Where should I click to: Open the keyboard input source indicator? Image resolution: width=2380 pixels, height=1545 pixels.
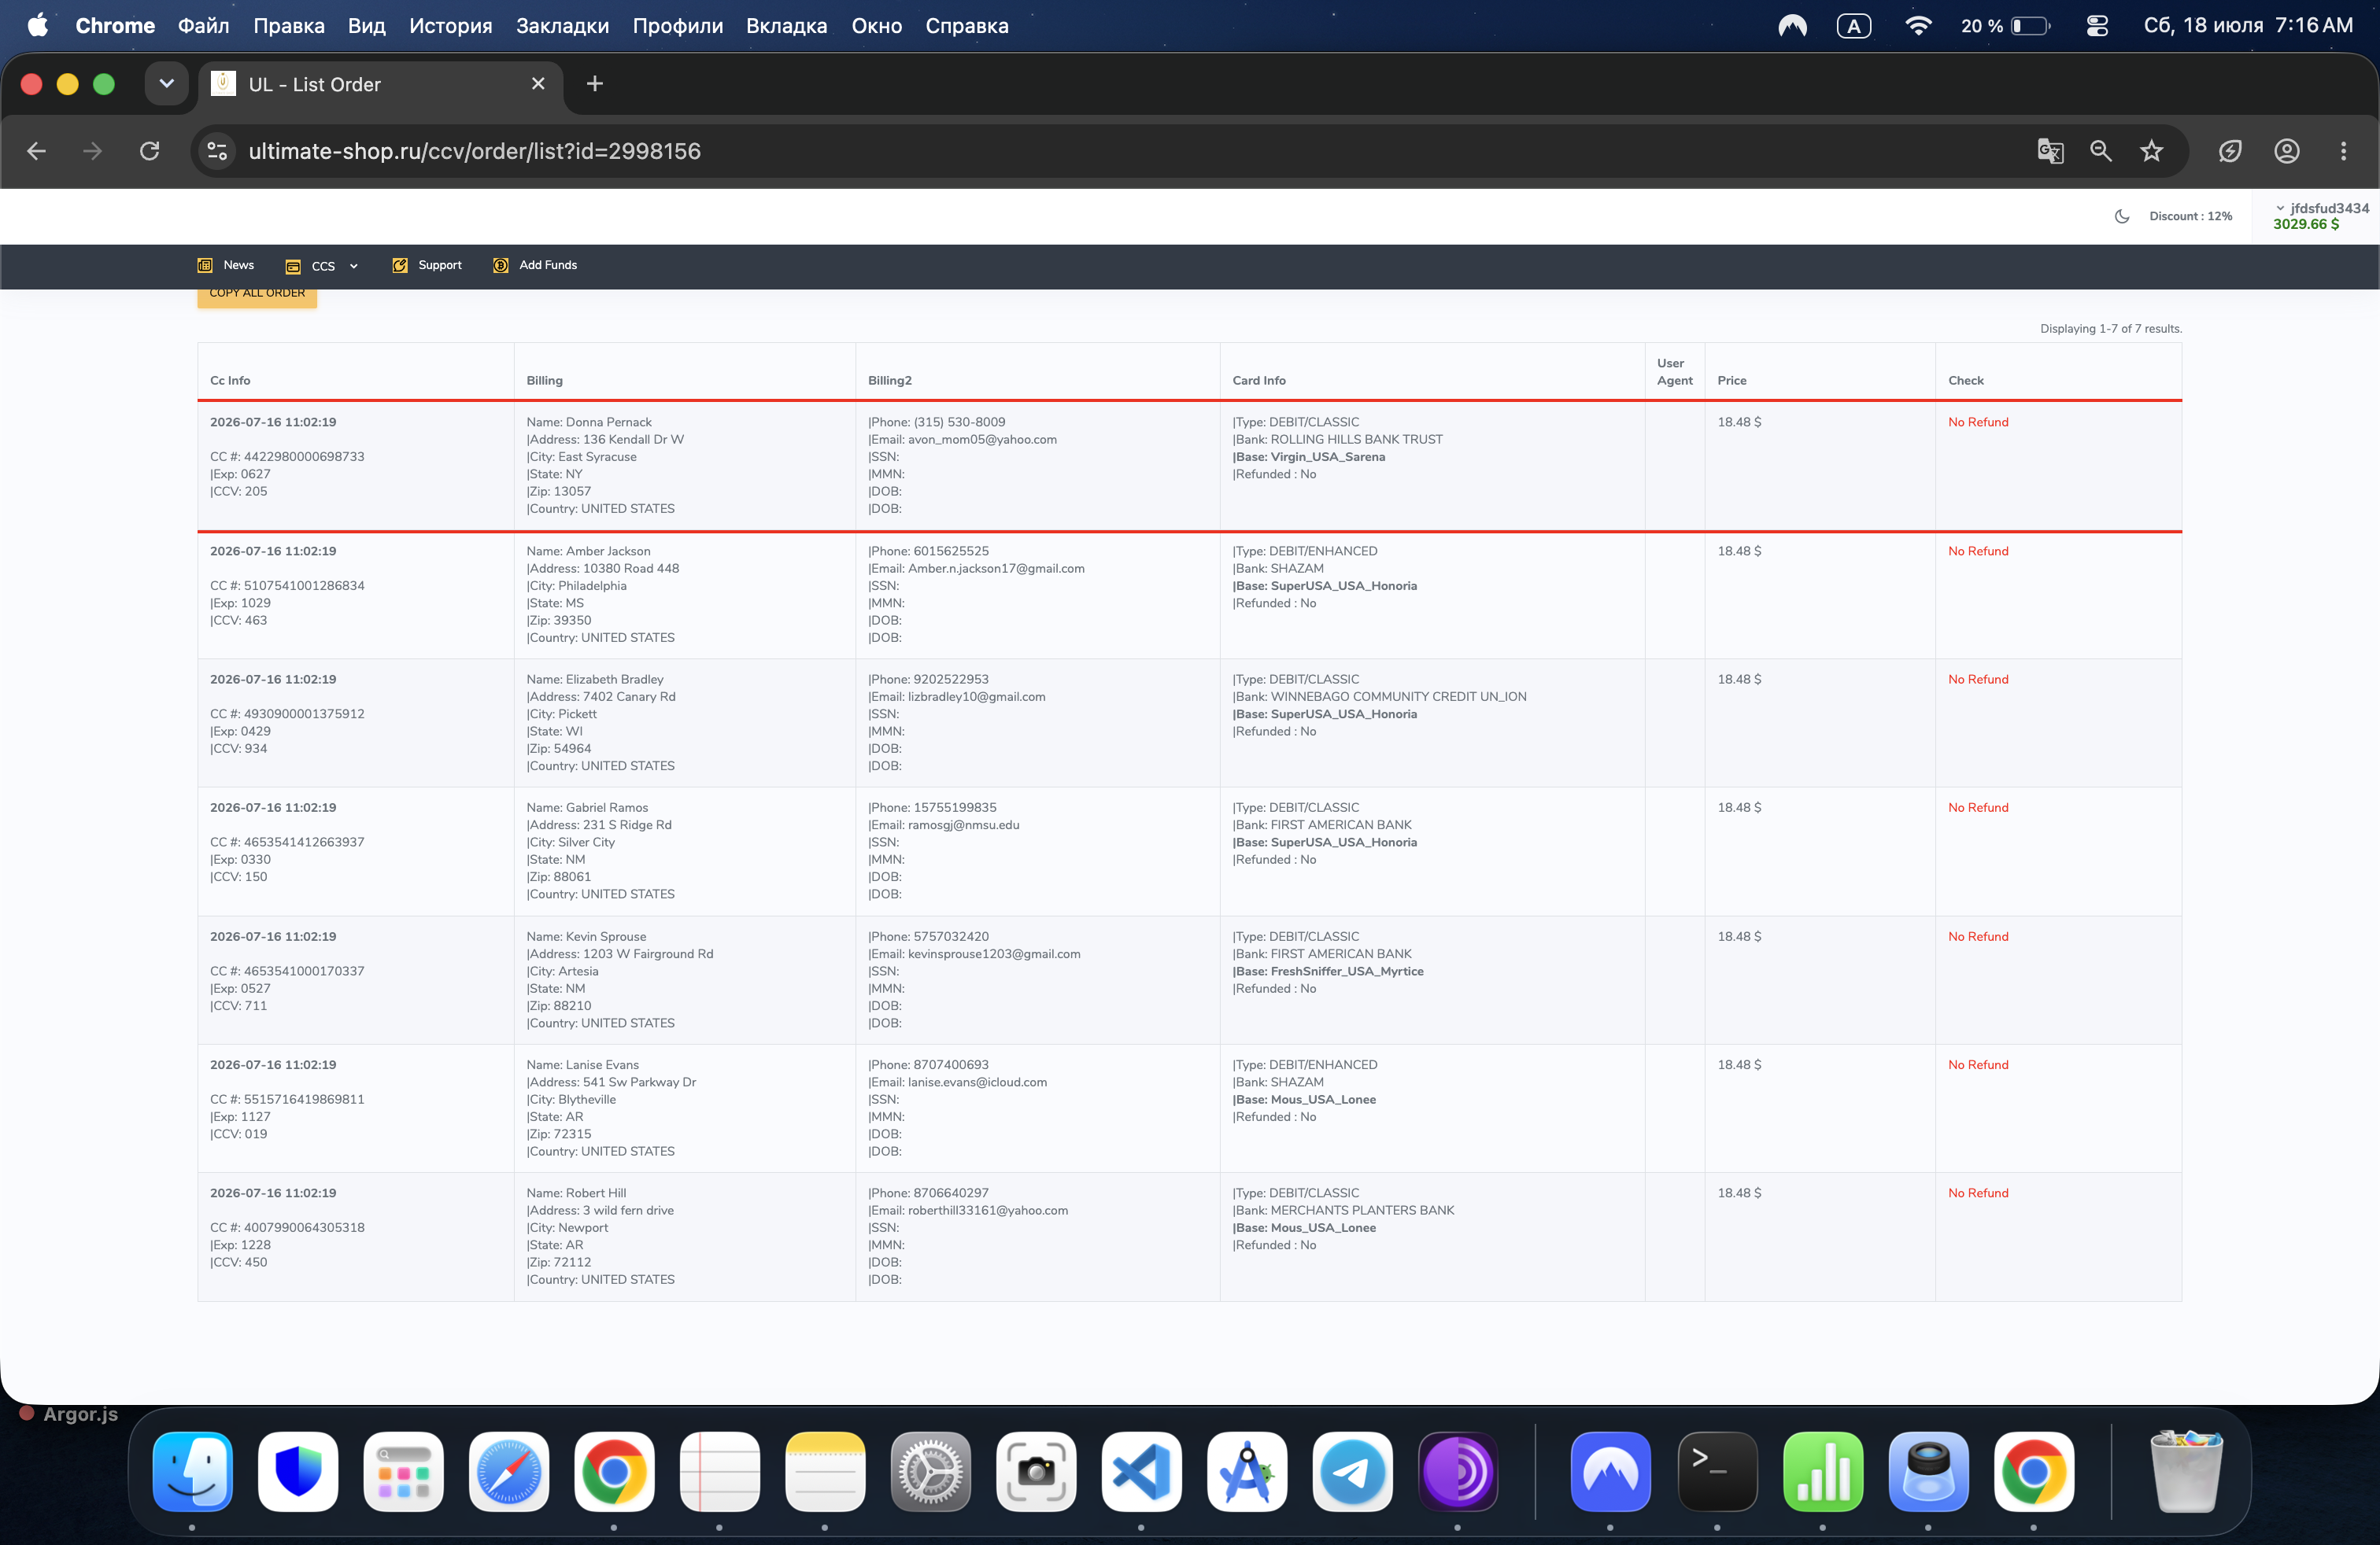tap(1853, 26)
